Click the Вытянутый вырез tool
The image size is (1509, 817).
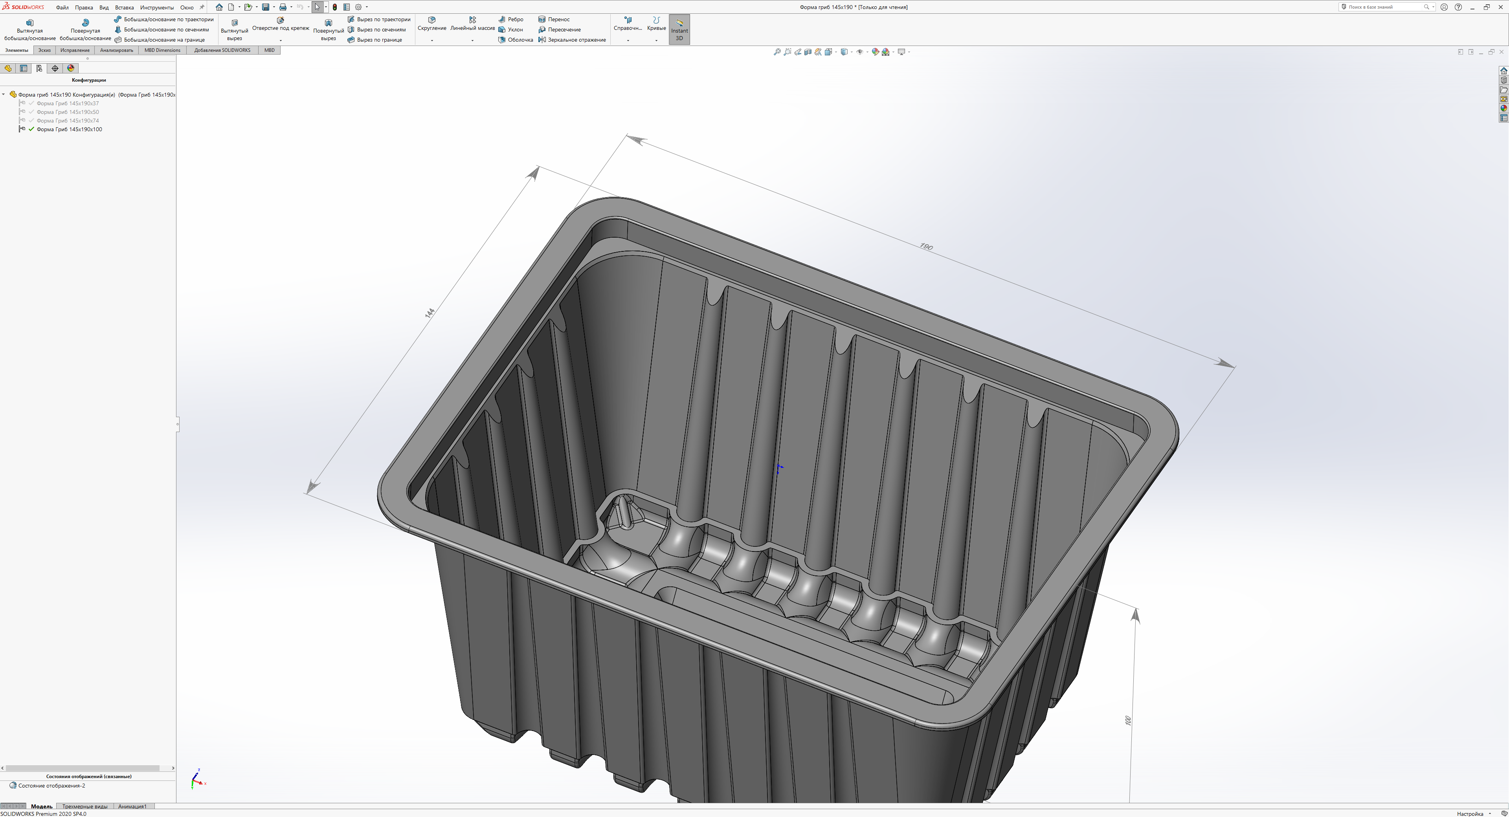234,30
